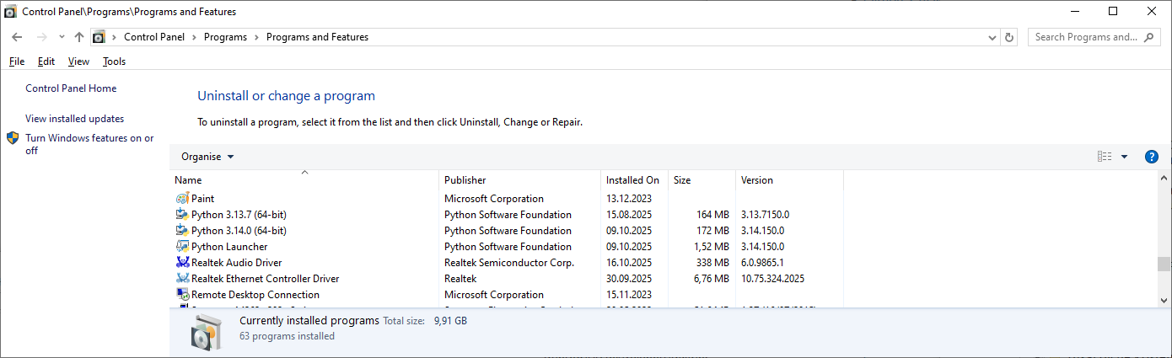Open the help question mark icon
Viewport: 1172px width, 358px height.
[1151, 157]
